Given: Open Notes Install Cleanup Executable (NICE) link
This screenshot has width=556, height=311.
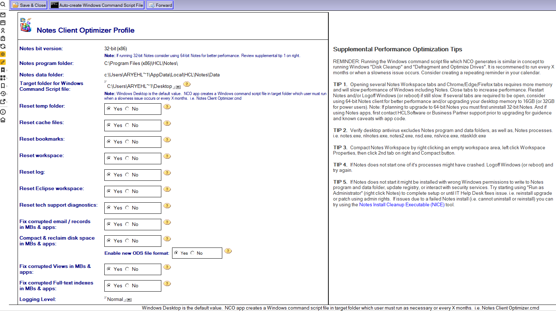Looking at the screenshot, I should pos(401,205).
